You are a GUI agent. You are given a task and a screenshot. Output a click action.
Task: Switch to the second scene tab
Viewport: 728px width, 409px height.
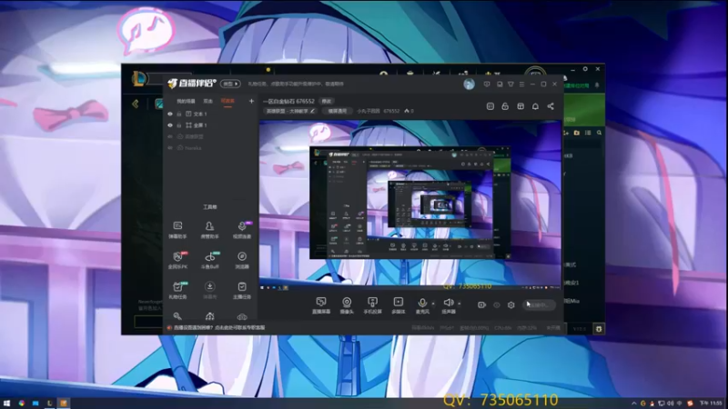pyautogui.click(x=208, y=101)
